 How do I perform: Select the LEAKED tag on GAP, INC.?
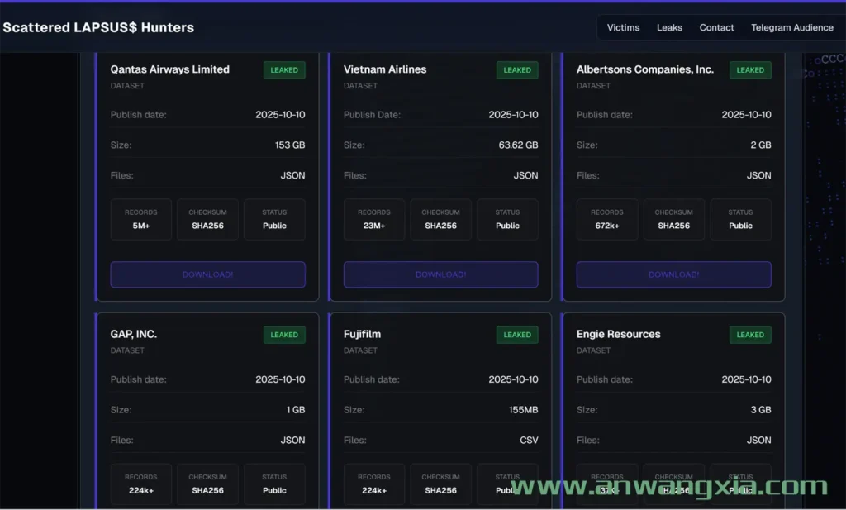point(284,335)
